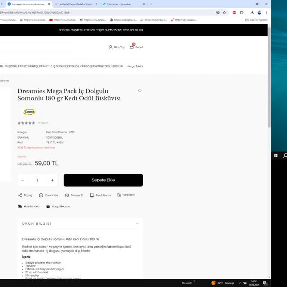Open the notification center icon
The width and height of the screenshot is (287, 287).
[265, 283]
